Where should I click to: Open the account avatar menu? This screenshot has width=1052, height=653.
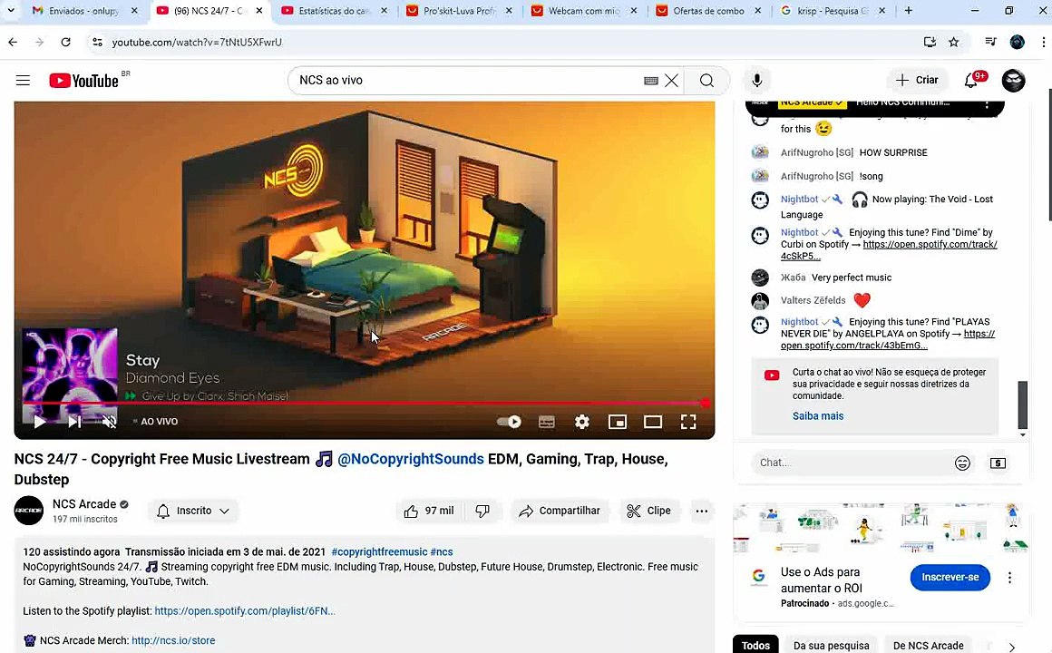click(x=1013, y=81)
